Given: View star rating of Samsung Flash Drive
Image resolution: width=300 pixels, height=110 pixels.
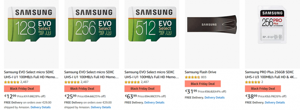Looking at the screenshot, I should click(192, 77).
